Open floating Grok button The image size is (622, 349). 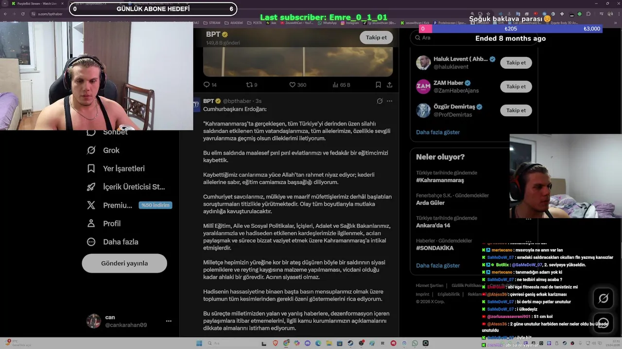(603, 299)
